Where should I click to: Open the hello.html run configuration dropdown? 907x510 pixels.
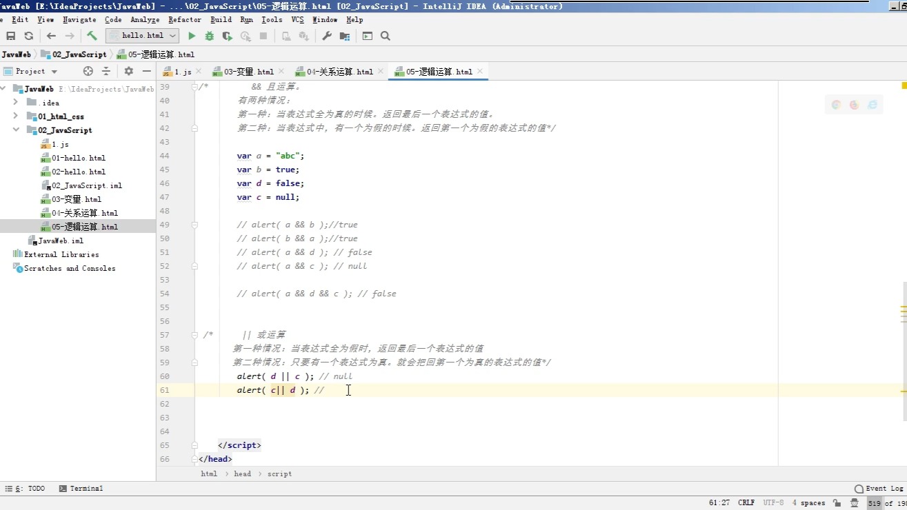point(143,35)
